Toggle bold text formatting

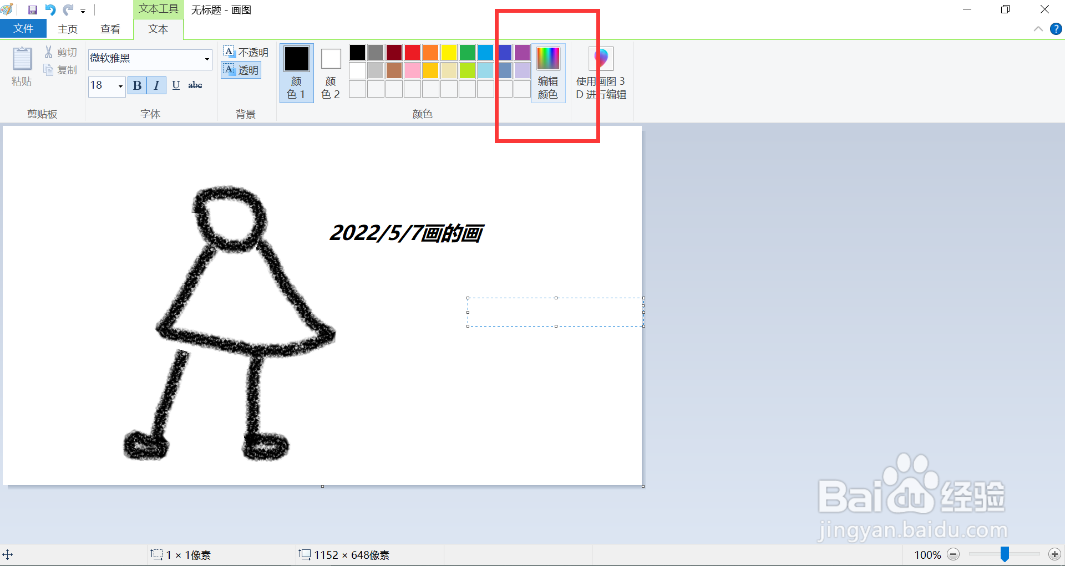pos(136,85)
